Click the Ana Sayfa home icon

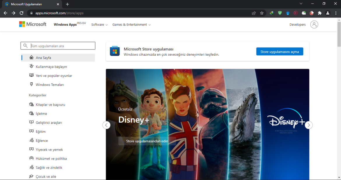tap(31, 57)
